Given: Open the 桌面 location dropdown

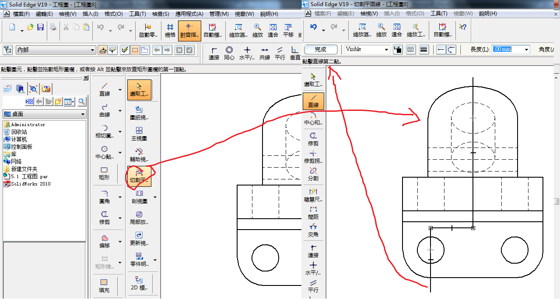Looking at the screenshot, I should point(83,114).
